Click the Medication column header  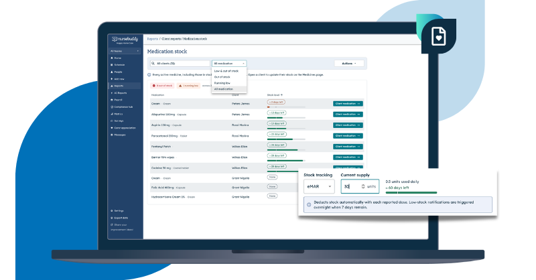click(157, 95)
